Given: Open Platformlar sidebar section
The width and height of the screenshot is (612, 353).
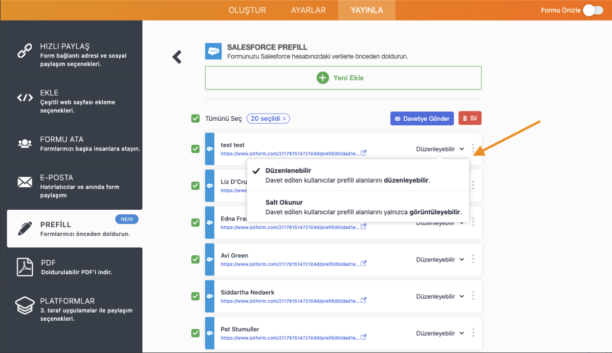Looking at the screenshot, I should tap(72, 310).
